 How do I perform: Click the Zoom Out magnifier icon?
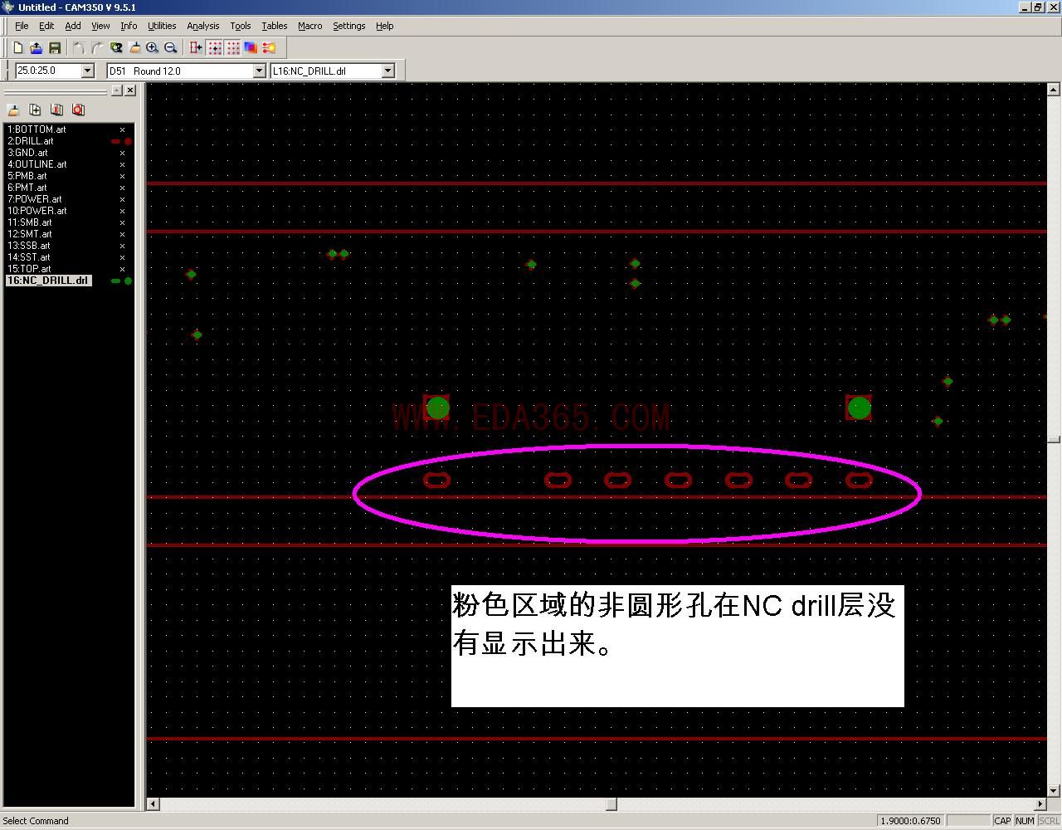171,48
